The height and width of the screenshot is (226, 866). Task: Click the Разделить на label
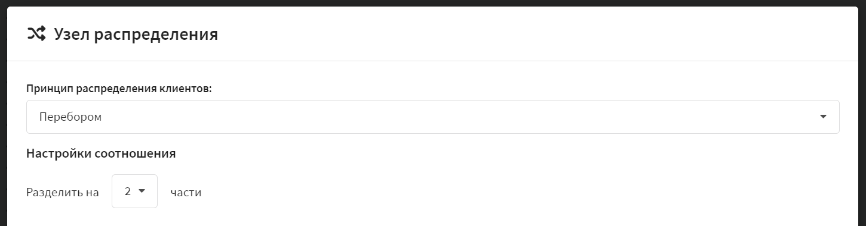(x=63, y=192)
